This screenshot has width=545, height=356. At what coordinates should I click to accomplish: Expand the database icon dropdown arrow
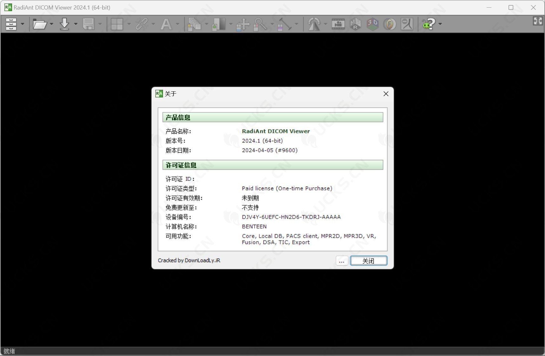click(x=23, y=24)
